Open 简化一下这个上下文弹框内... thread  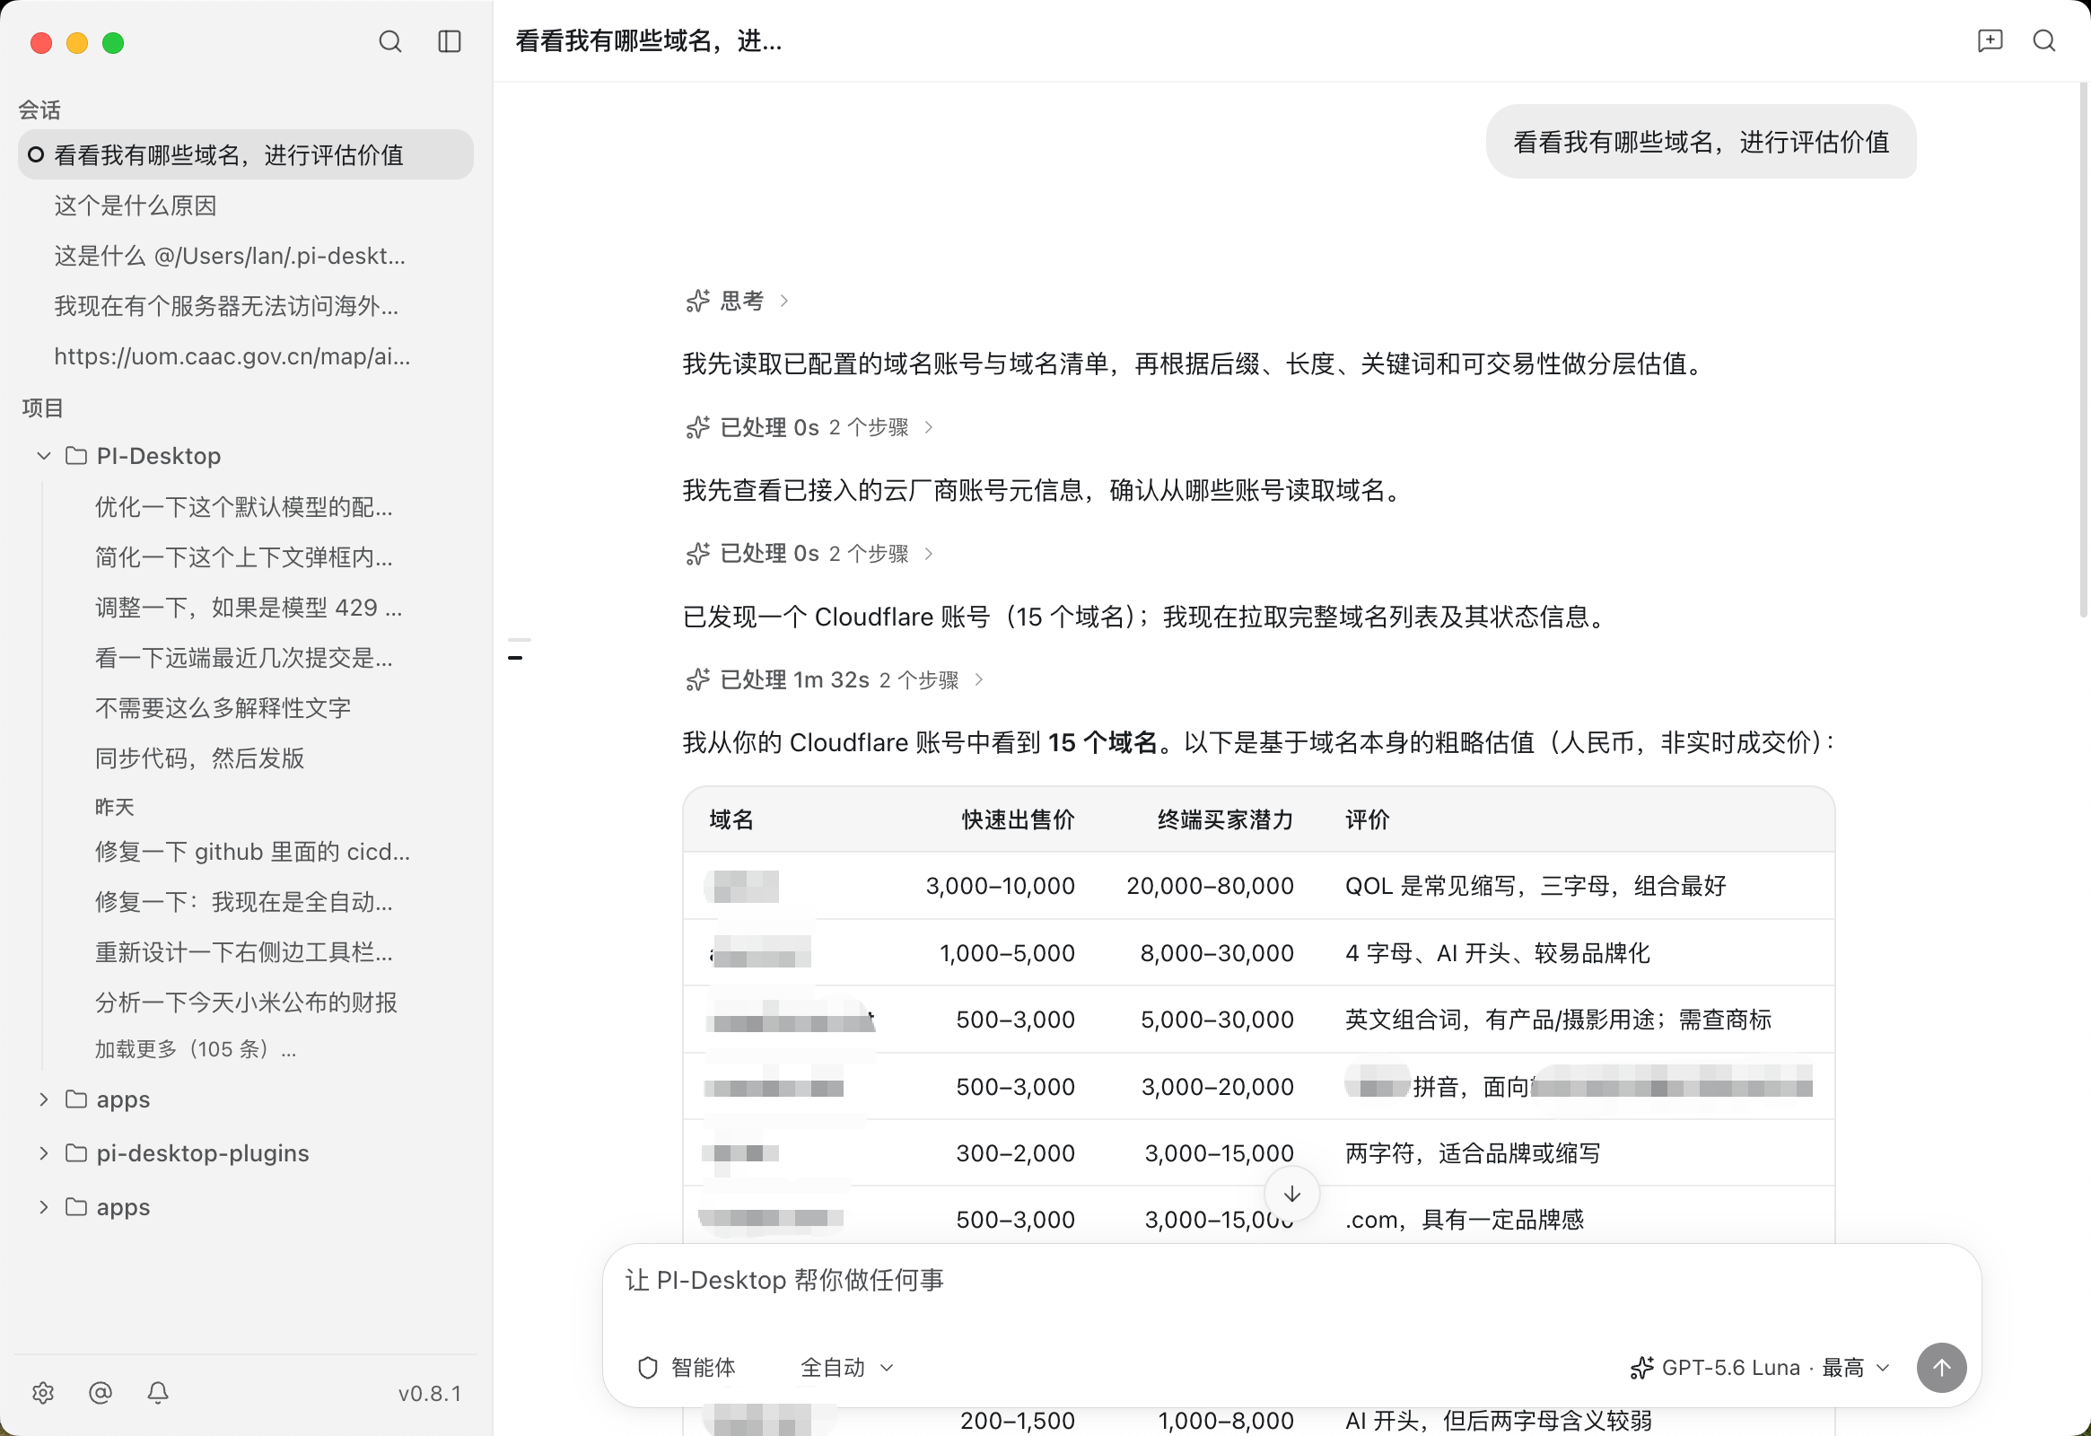tap(244, 558)
